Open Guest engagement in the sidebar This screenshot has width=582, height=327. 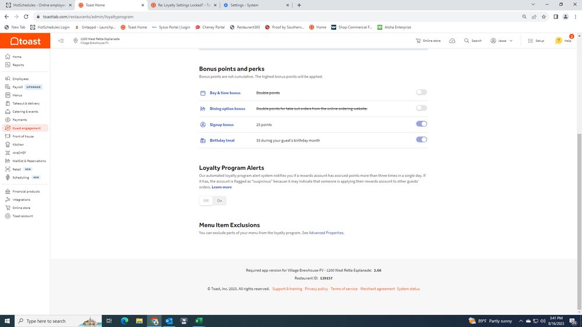(26, 128)
